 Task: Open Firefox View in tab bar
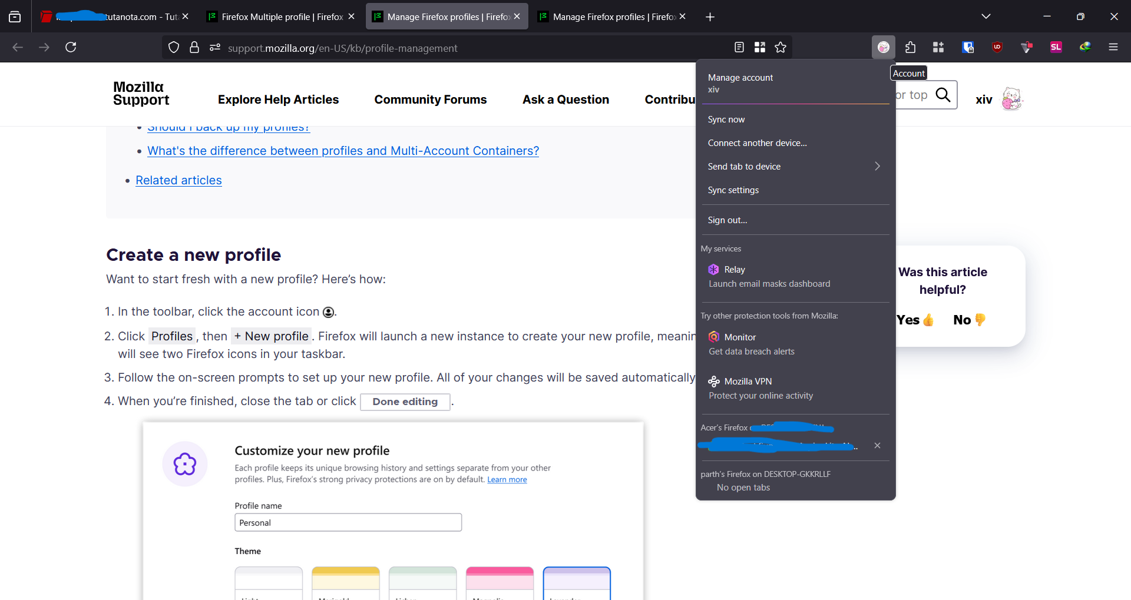15,16
